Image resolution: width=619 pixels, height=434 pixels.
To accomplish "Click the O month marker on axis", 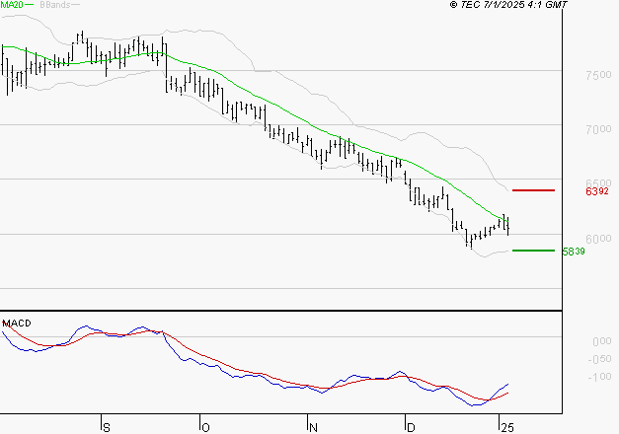I will [205, 428].
